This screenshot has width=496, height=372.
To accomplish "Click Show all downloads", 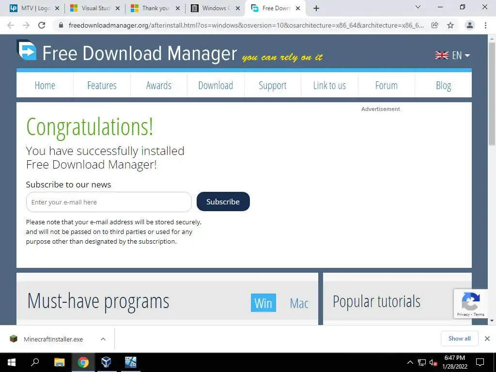I will coord(459,339).
